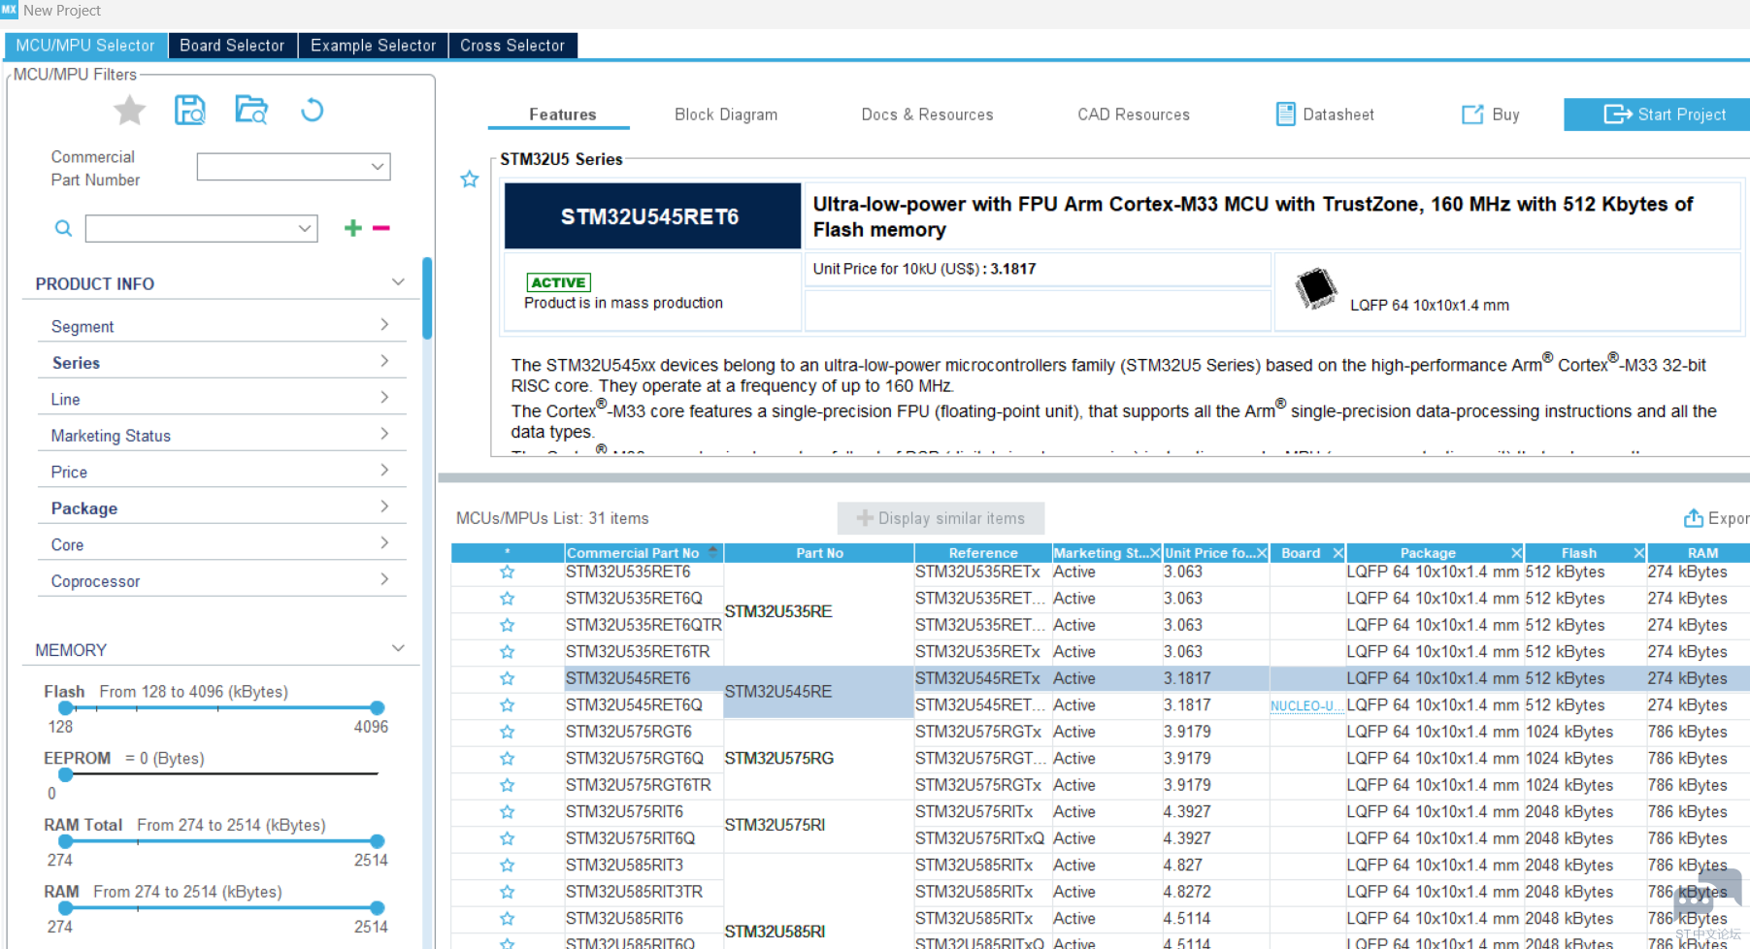Expand the Line filter
1750x949 pixels.
384,398
